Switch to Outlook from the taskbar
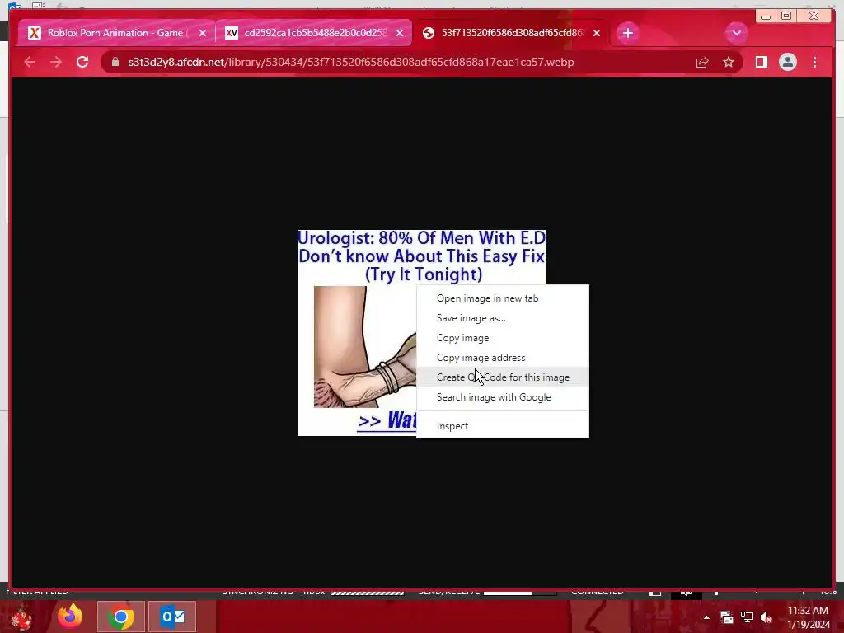 [x=172, y=617]
